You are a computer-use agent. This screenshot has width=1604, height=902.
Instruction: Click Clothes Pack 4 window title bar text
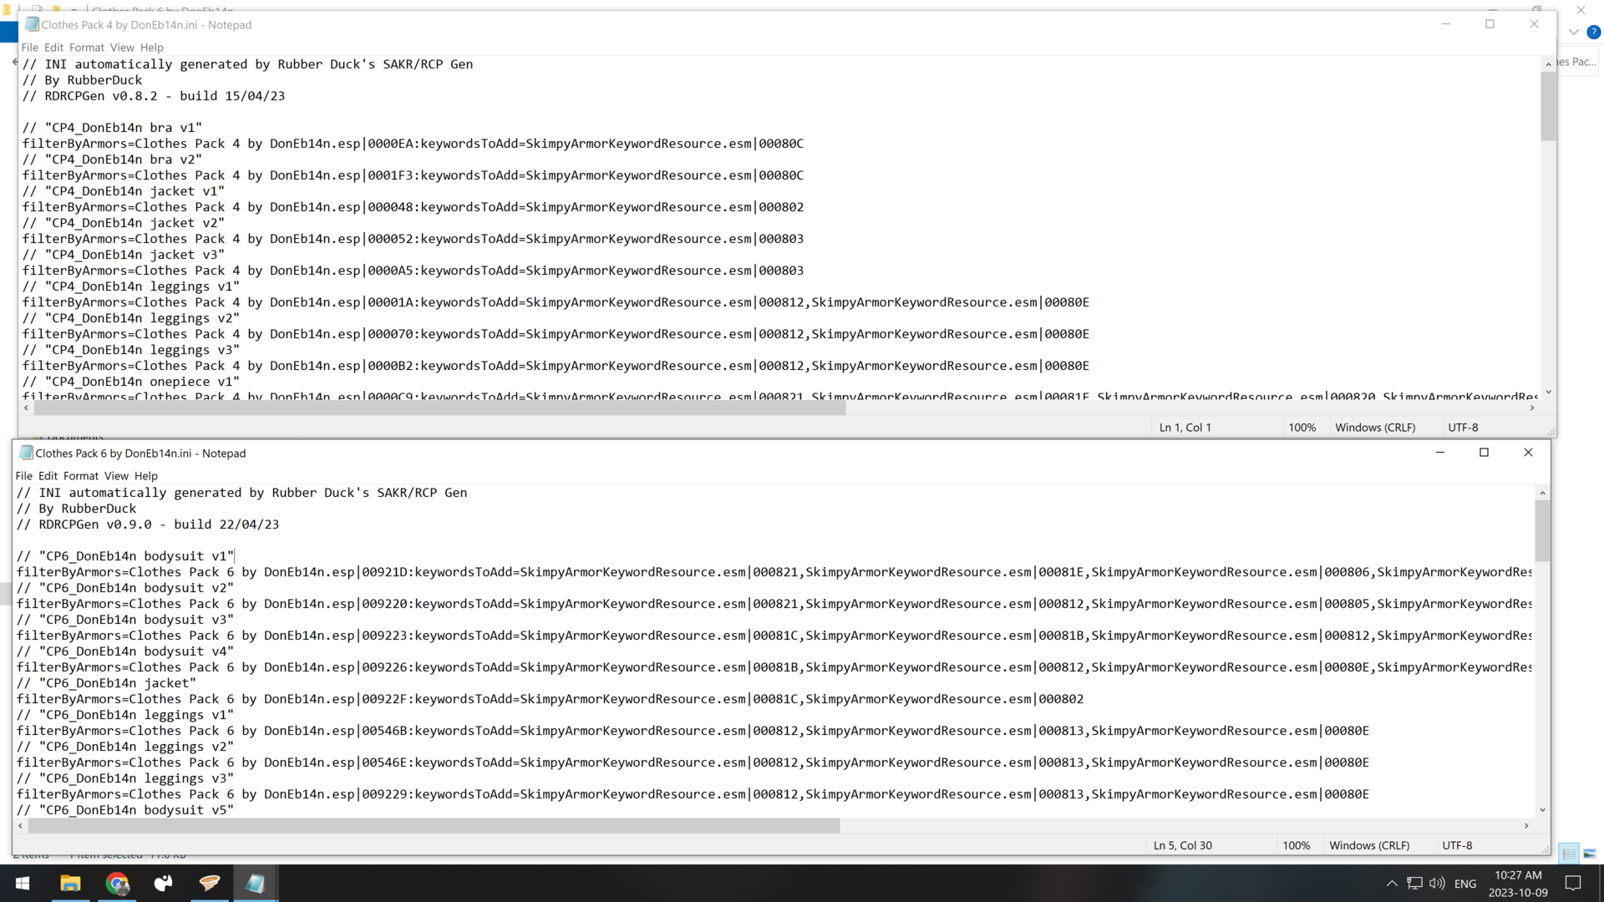[146, 25]
